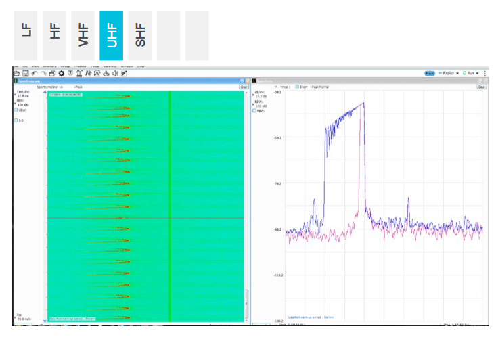This screenshot has height=337, width=496.
Task: Click the three-dot more options icon
Action: click(484, 73)
